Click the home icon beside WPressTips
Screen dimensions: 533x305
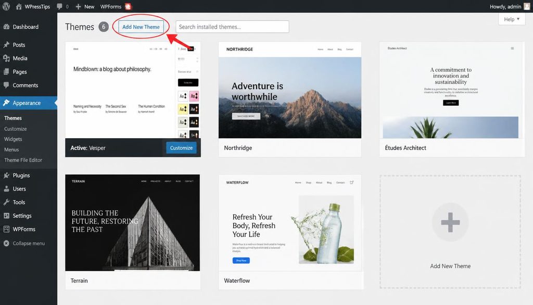click(19, 6)
